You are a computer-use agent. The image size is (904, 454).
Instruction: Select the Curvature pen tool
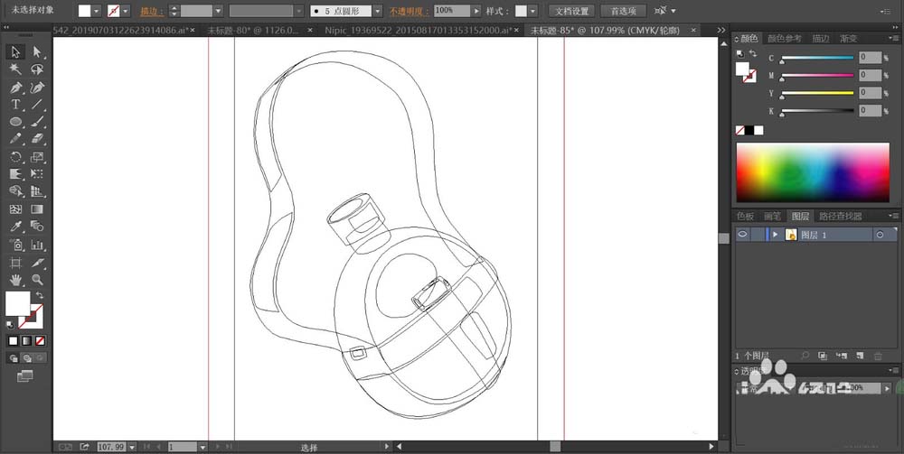coord(37,88)
